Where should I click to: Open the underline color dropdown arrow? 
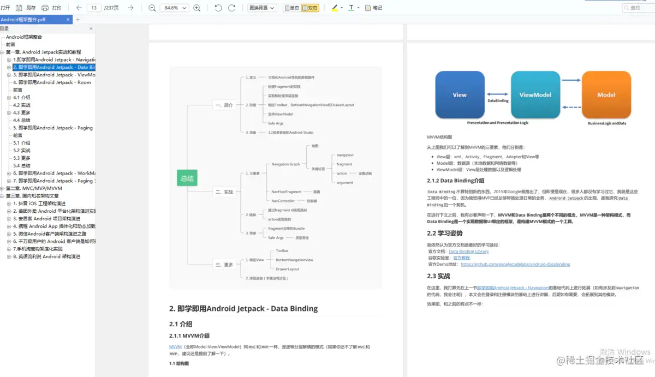(358, 8)
